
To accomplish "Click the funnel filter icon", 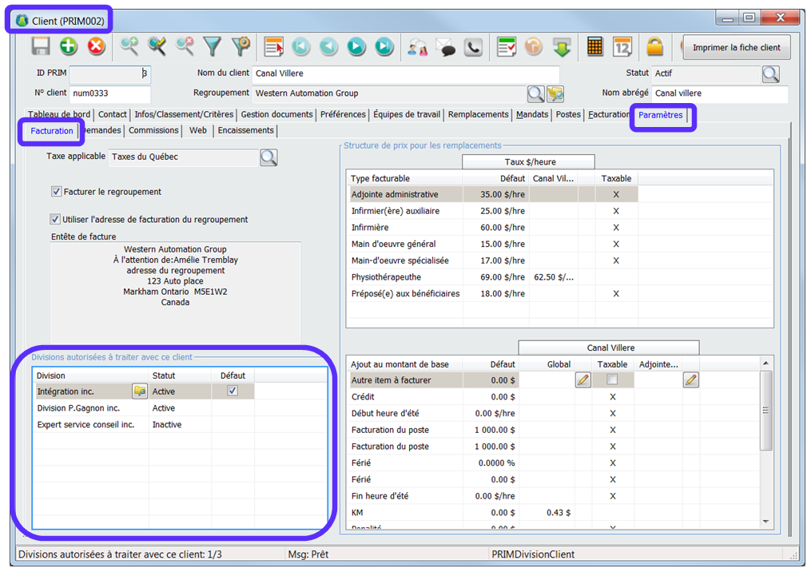I will click(x=212, y=47).
